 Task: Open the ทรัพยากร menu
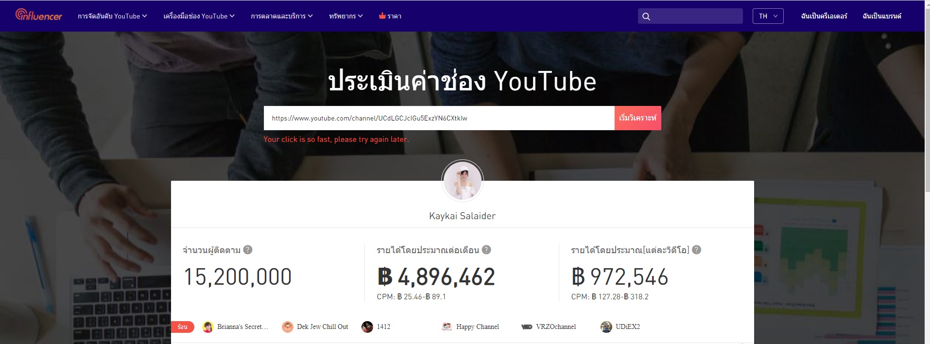click(345, 16)
